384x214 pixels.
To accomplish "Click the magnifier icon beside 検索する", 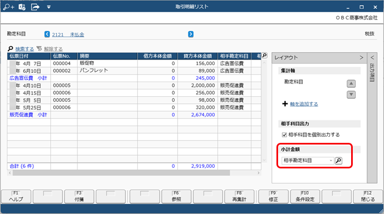I will tap(11, 49).
